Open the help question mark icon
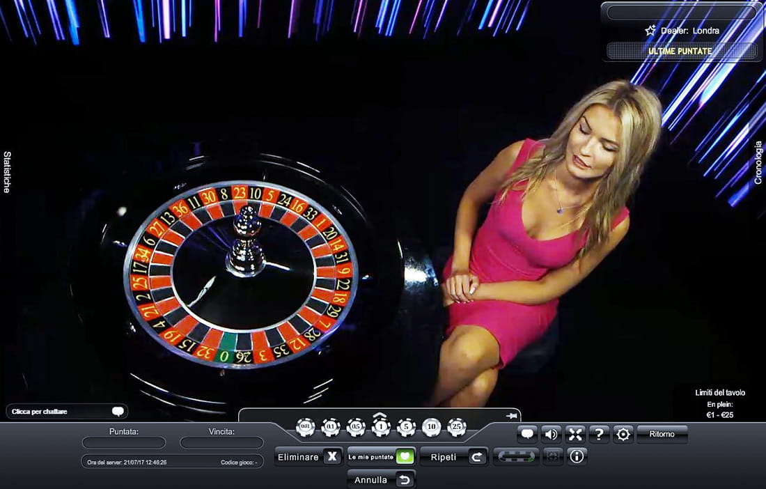Screen dimensions: 766x489 599,435
